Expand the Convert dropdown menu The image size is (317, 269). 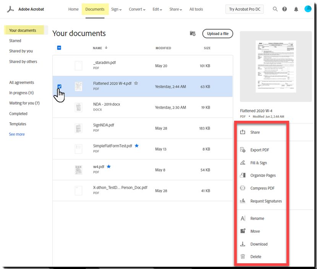[x=137, y=9]
